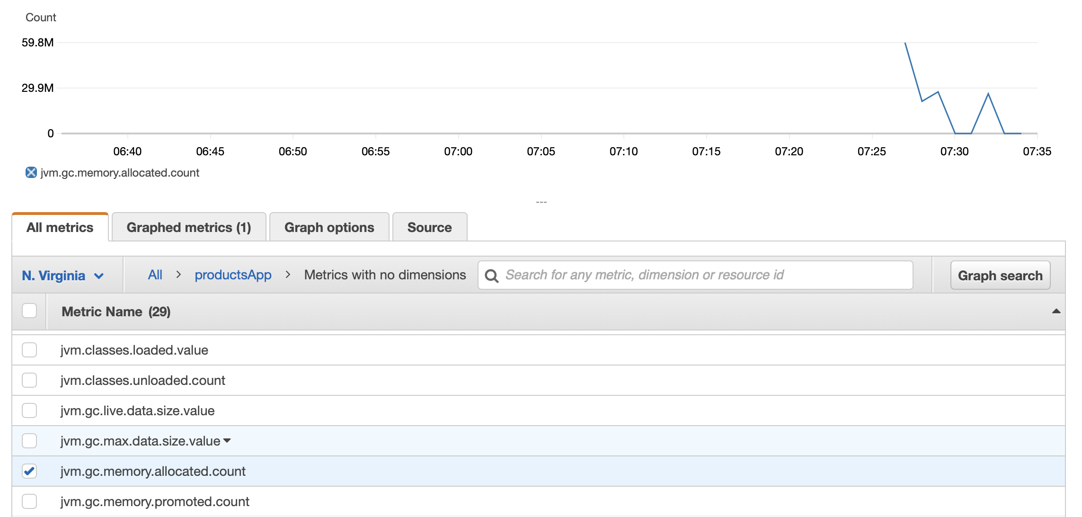Click the graph panel resize handle

pyautogui.click(x=541, y=202)
